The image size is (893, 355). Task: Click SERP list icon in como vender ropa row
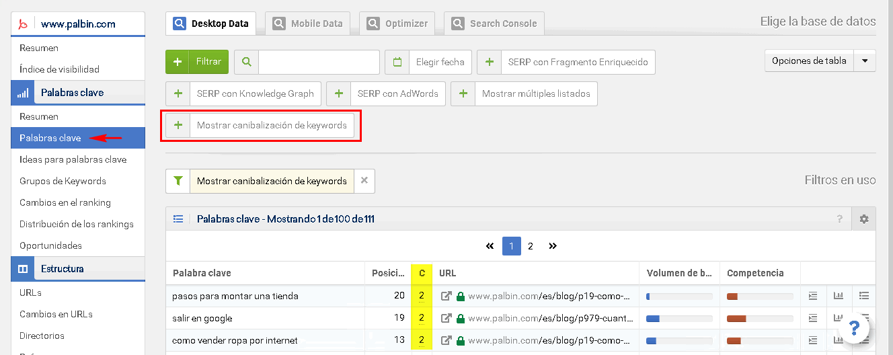[x=812, y=340]
